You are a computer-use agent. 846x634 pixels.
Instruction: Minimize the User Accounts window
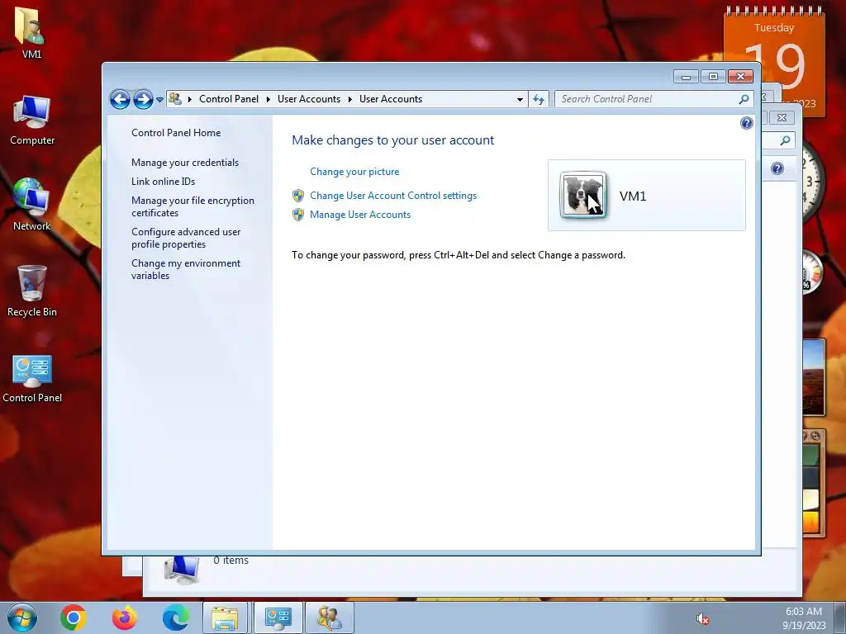pos(686,77)
